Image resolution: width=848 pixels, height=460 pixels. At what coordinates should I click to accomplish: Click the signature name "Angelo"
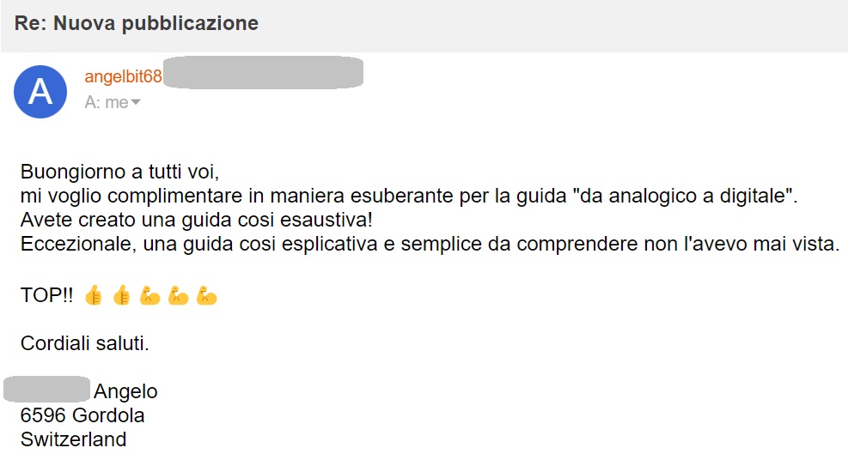coord(125,391)
